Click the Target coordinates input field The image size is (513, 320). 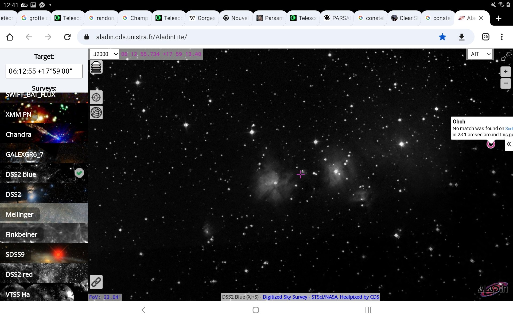[44, 71]
